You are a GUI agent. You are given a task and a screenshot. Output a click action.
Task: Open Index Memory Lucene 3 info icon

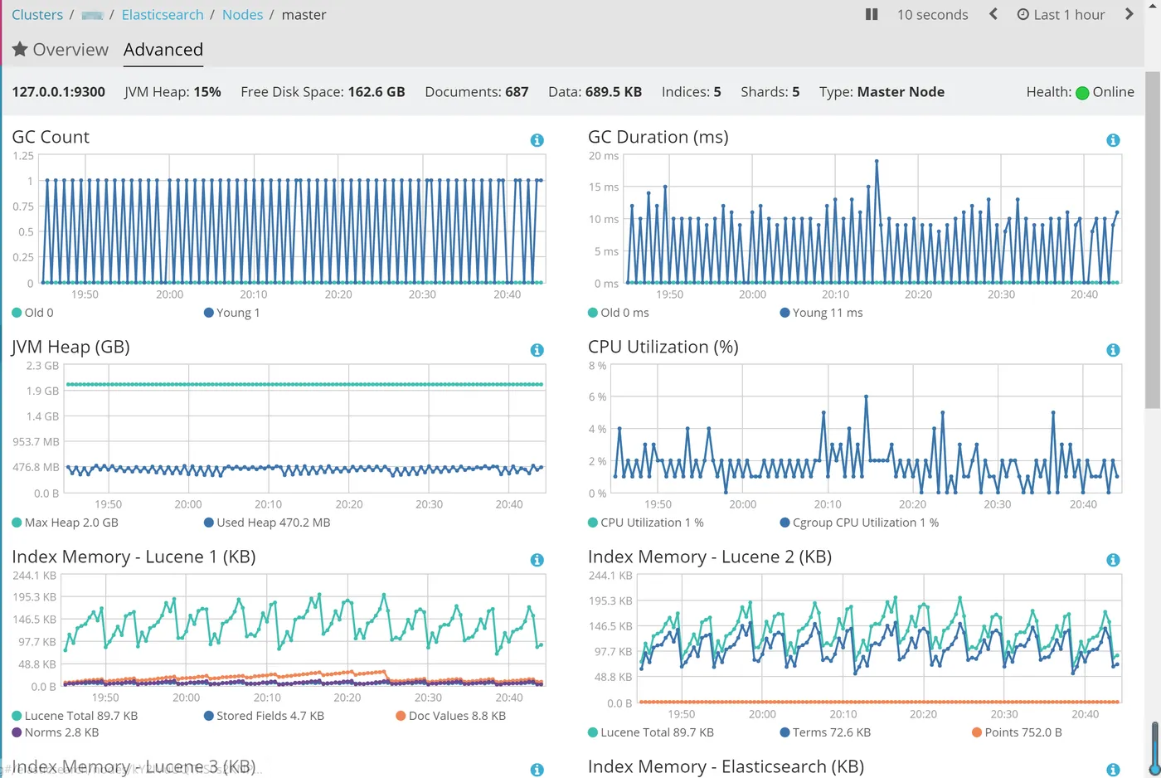coord(537,770)
